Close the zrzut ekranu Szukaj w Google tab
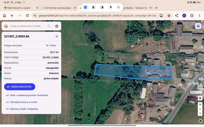The width and height of the screenshot is (204, 127). 150,8
